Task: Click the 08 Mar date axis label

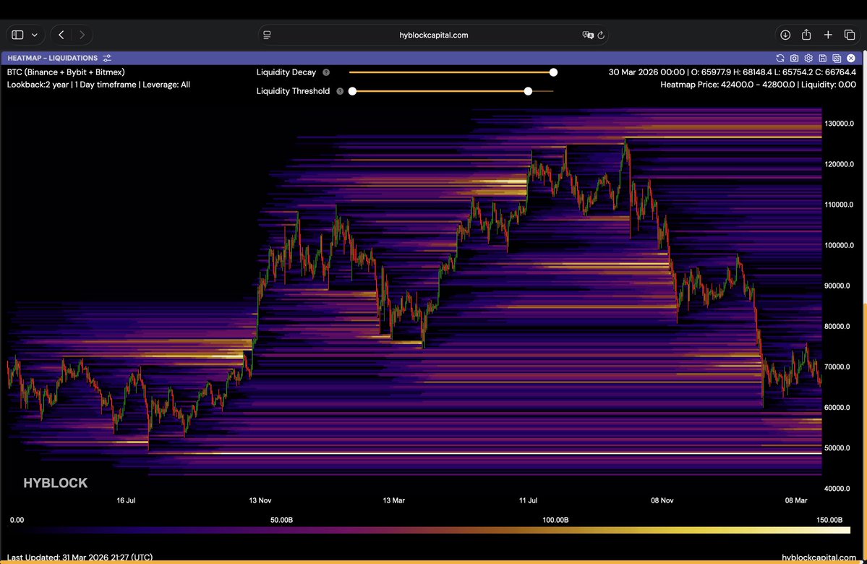Action: (796, 500)
